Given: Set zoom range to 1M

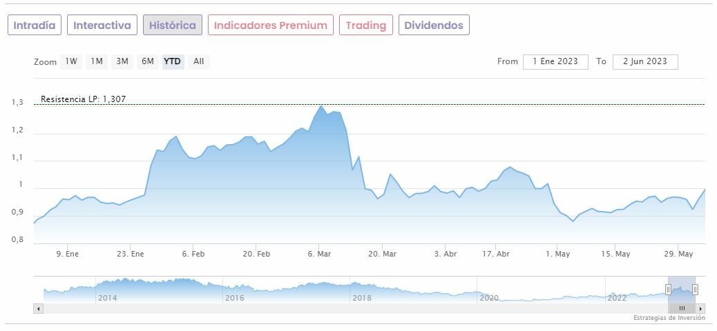Looking at the screenshot, I should coord(97,61).
